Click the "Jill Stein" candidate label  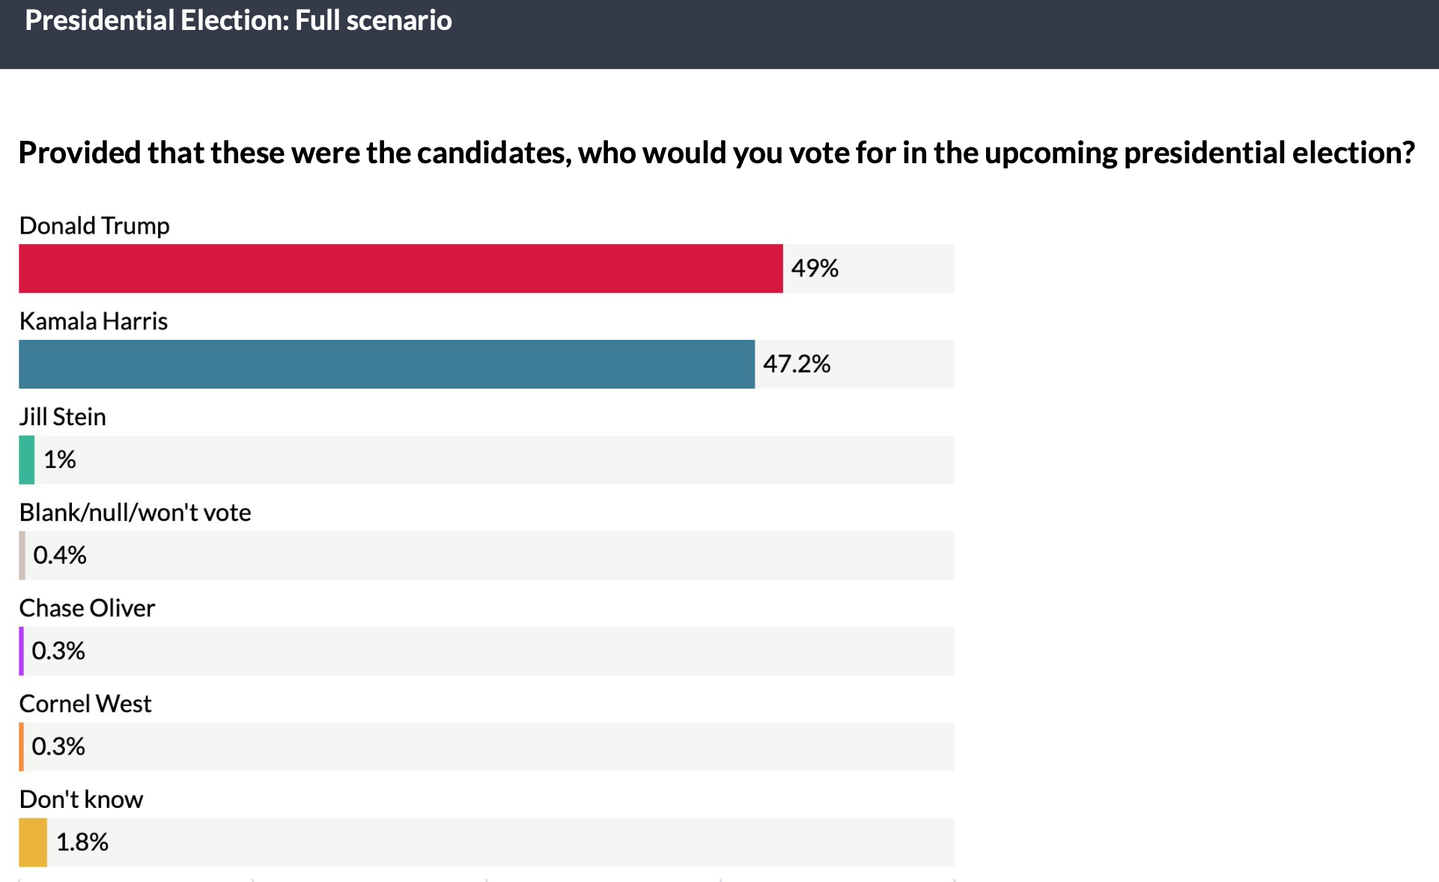pyautogui.click(x=63, y=417)
